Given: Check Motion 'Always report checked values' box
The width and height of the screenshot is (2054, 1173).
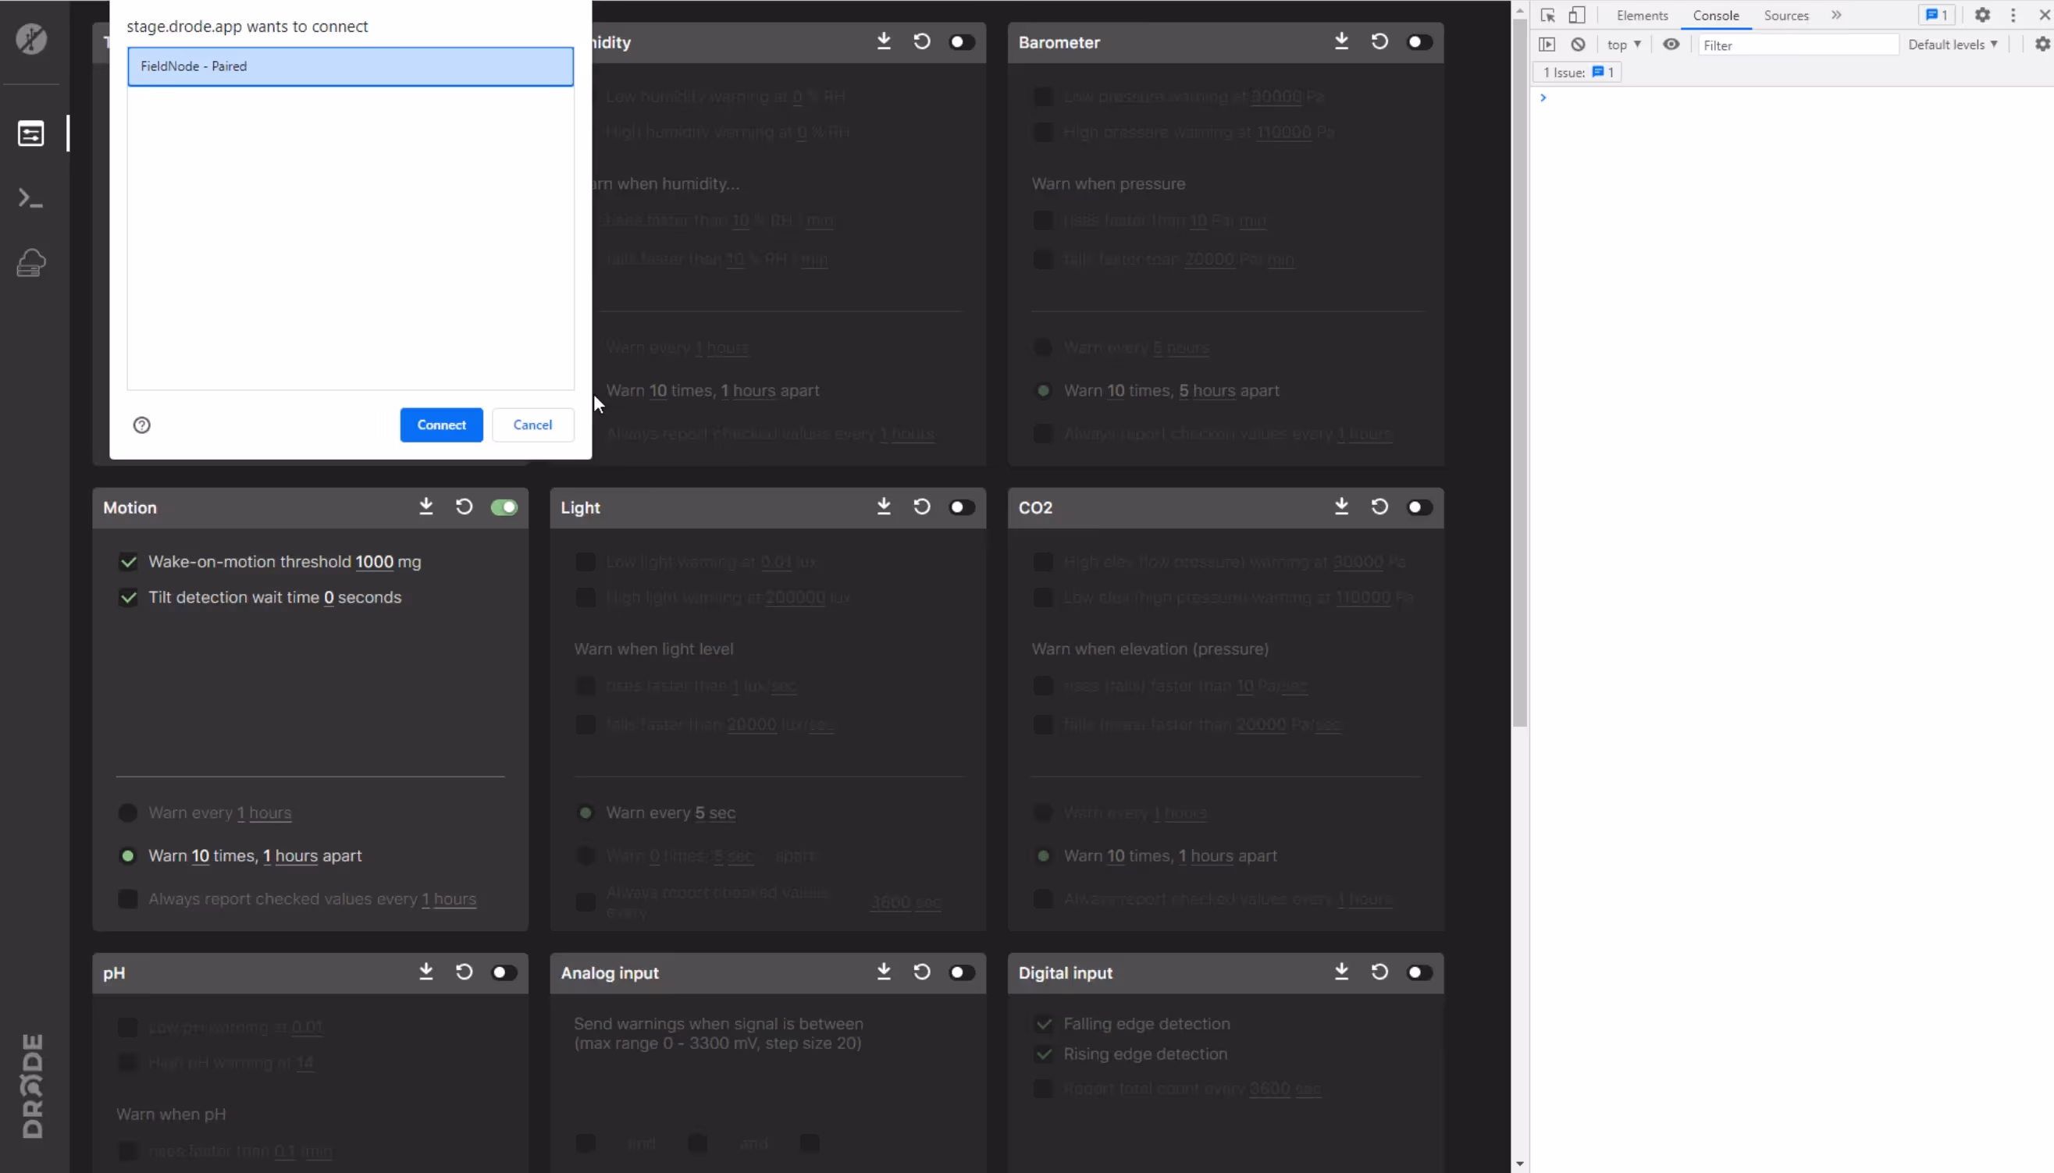Looking at the screenshot, I should click(127, 899).
